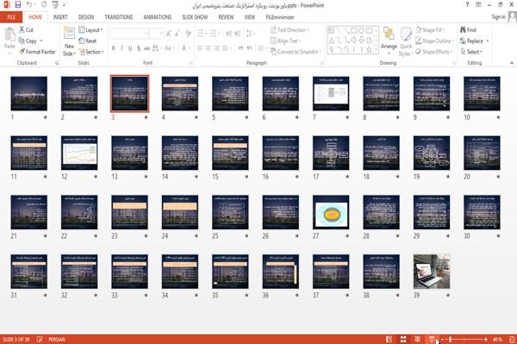The height and width of the screenshot is (344, 517).
Task: Toggle Italic formatting button
Action: pyautogui.click(x=121, y=48)
